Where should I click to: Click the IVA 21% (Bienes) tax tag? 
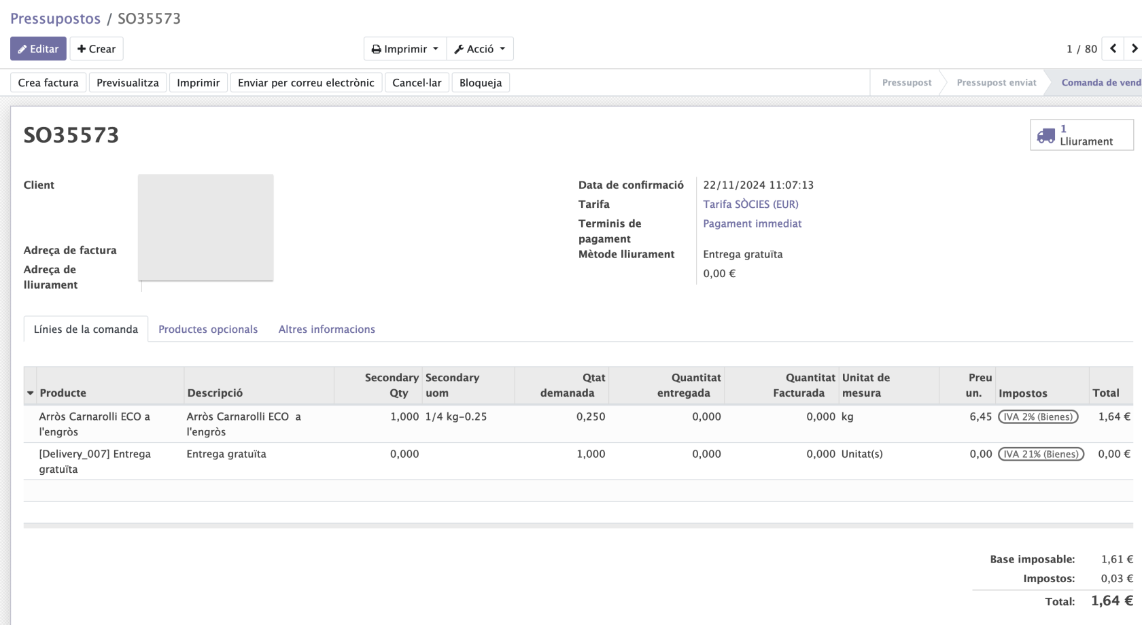click(1041, 454)
